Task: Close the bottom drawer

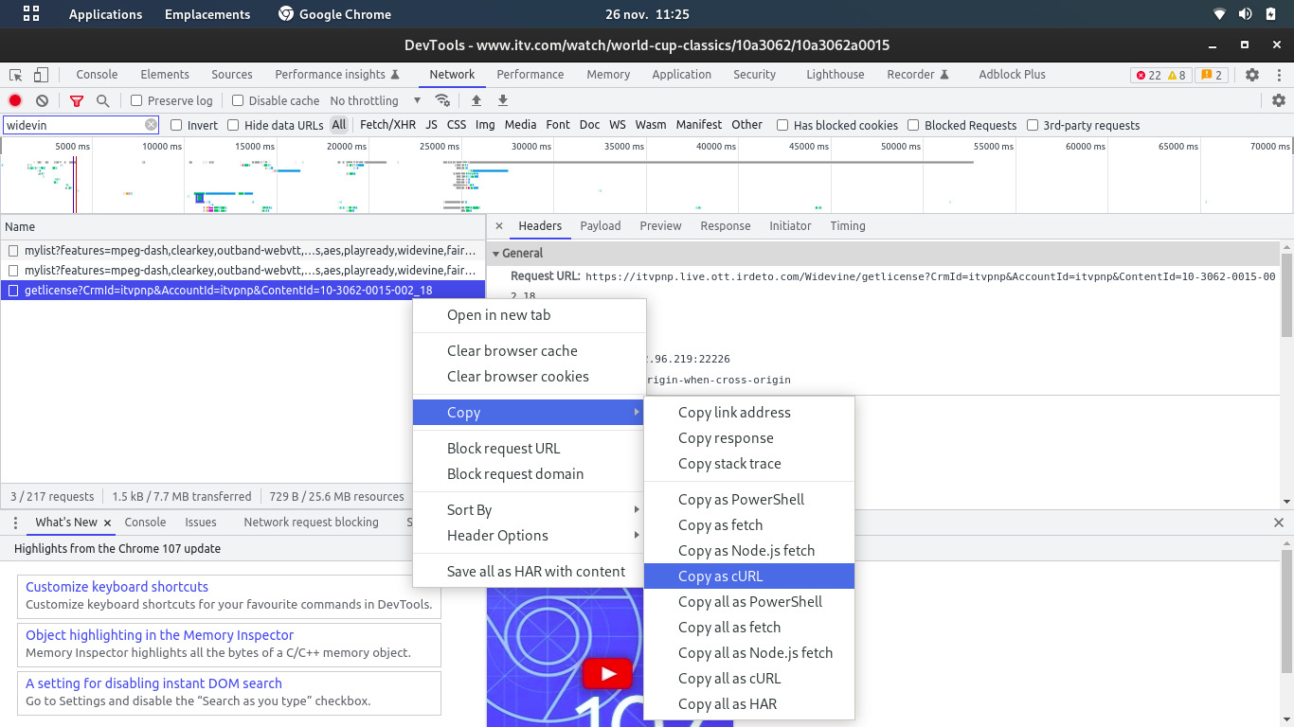Action: (x=1279, y=523)
